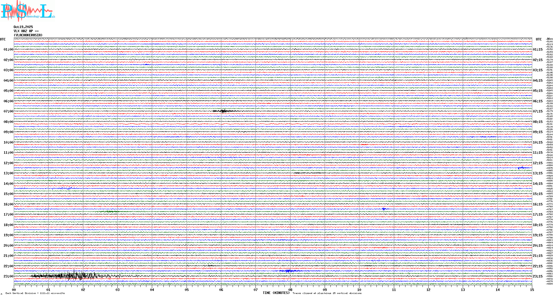Click the right-side UTC axis label
Image resolution: width=554 pixels, height=297 pixels.
(x=539, y=39)
